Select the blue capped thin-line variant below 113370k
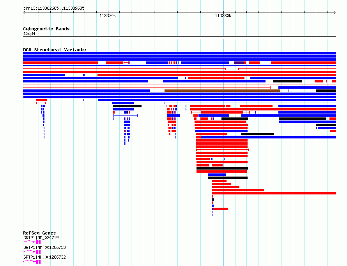The height and width of the screenshot is (266, 347). pyautogui.click(x=126, y=115)
